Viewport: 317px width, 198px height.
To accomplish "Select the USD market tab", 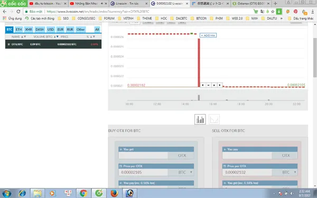I will click(x=51, y=30).
